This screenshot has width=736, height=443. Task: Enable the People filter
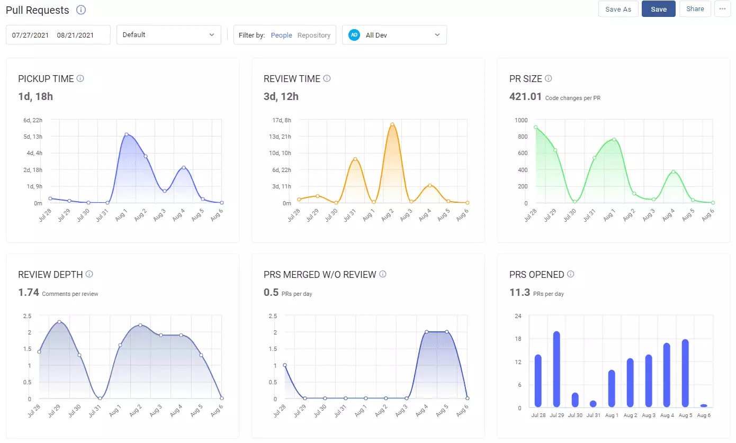(281, 34)
